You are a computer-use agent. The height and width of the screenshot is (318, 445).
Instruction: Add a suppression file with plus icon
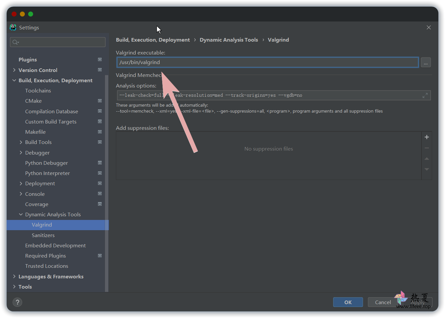click(426, 137)
